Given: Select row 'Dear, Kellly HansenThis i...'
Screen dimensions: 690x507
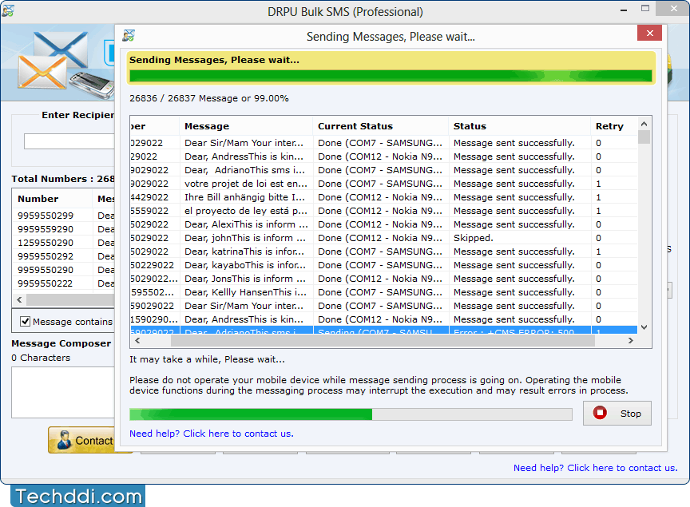Looking at the screenshot, I should coord(383,293).
